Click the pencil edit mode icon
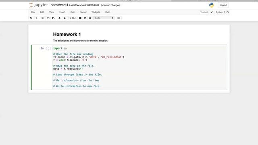 click(212, 12)
